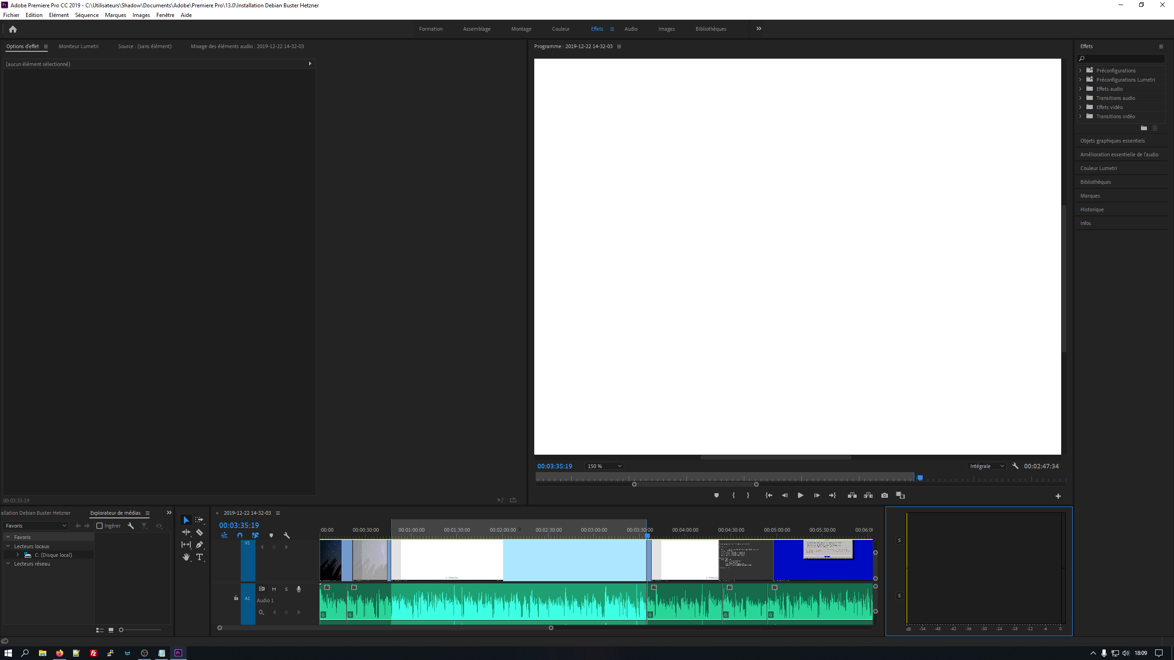Click the Mark Out brace button
Screen dimensions: 1174x660
[748, 495]
